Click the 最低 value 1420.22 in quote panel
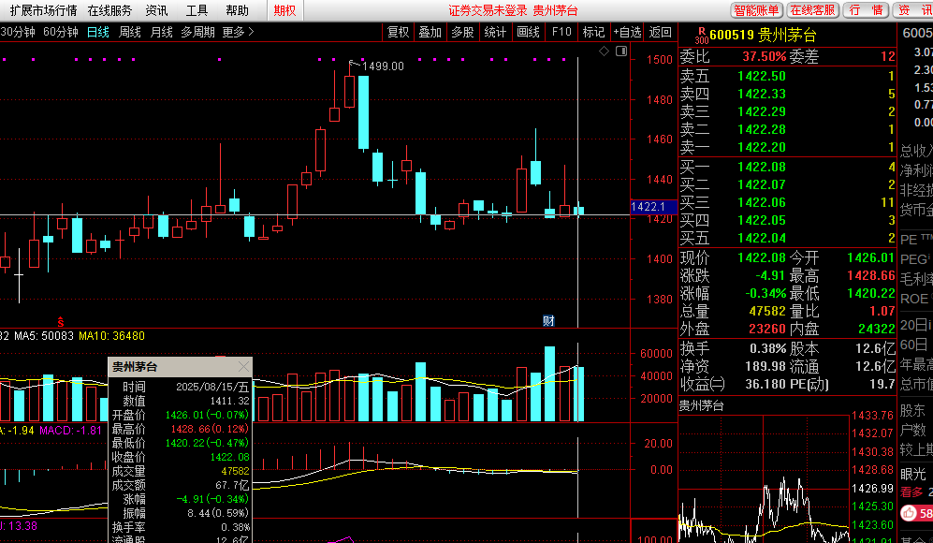Image resolution: width=933 pixels, height=543 pixels. [x=870, y=294]
